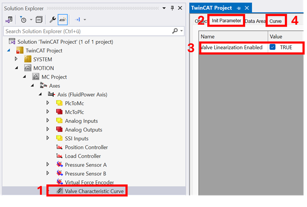The height and width of the screenshot is (207, 307).
Task: Select Position Controller in the tree
Action: coord(86,147)
